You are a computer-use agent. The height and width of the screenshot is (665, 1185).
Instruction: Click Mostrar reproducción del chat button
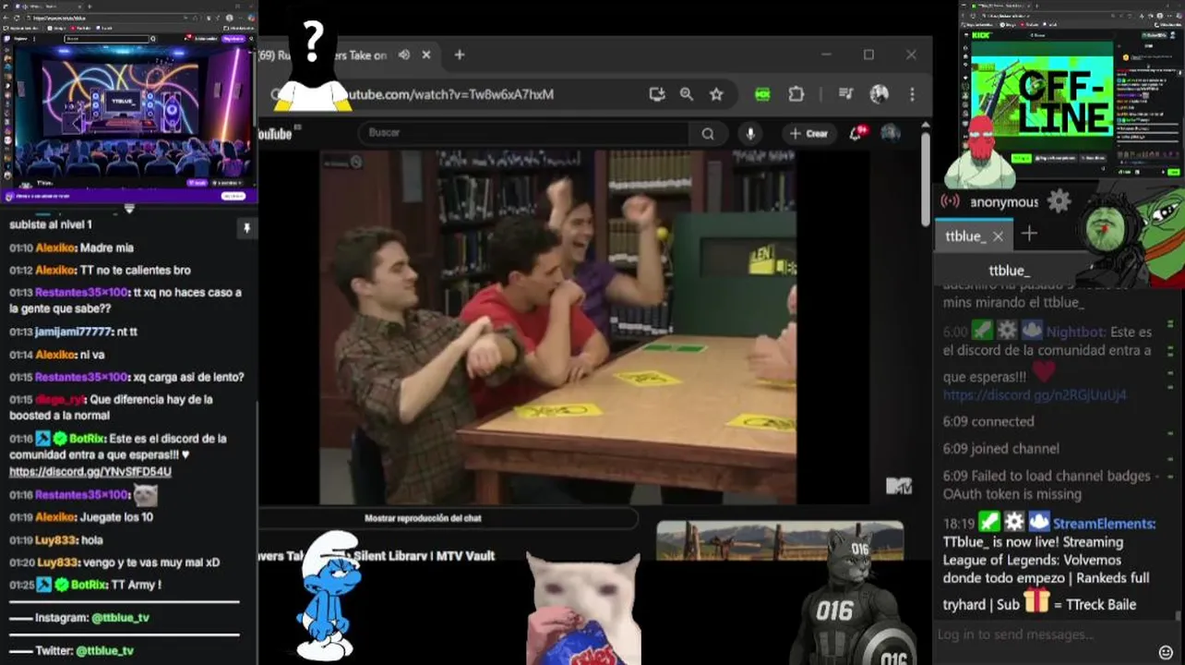[x=423, y=518]
